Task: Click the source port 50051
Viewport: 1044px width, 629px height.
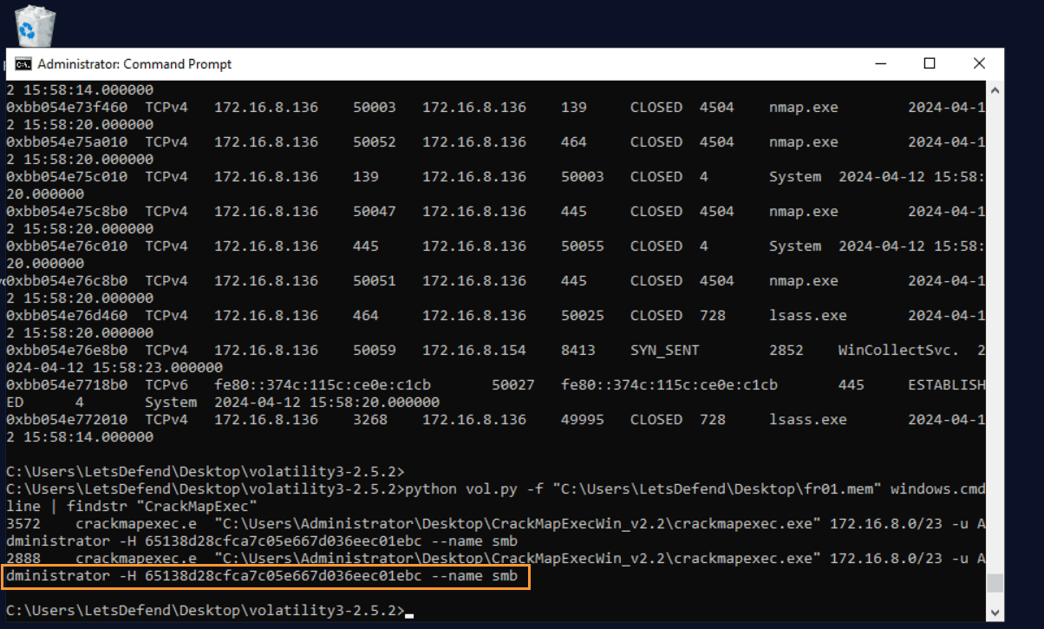Action: (x=375, y=281)
